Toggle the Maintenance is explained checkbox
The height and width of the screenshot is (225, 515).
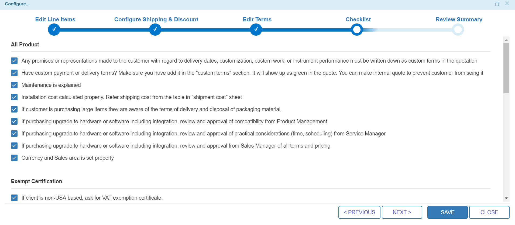point(14,85)
